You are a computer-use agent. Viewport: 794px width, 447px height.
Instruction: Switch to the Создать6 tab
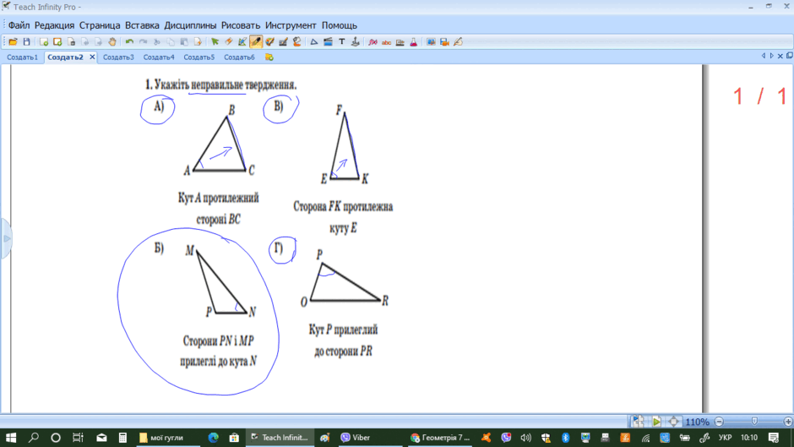(x=240, y=57)
